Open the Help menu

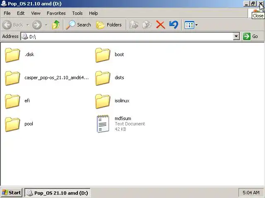click(94, 13)
